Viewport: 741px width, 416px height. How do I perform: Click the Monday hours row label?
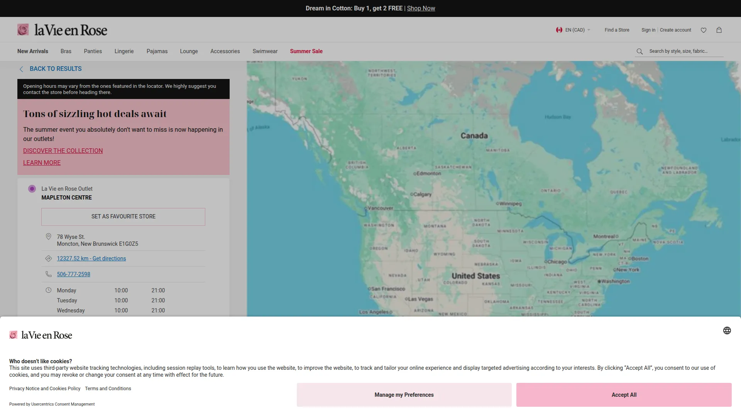tap(66, 290)
